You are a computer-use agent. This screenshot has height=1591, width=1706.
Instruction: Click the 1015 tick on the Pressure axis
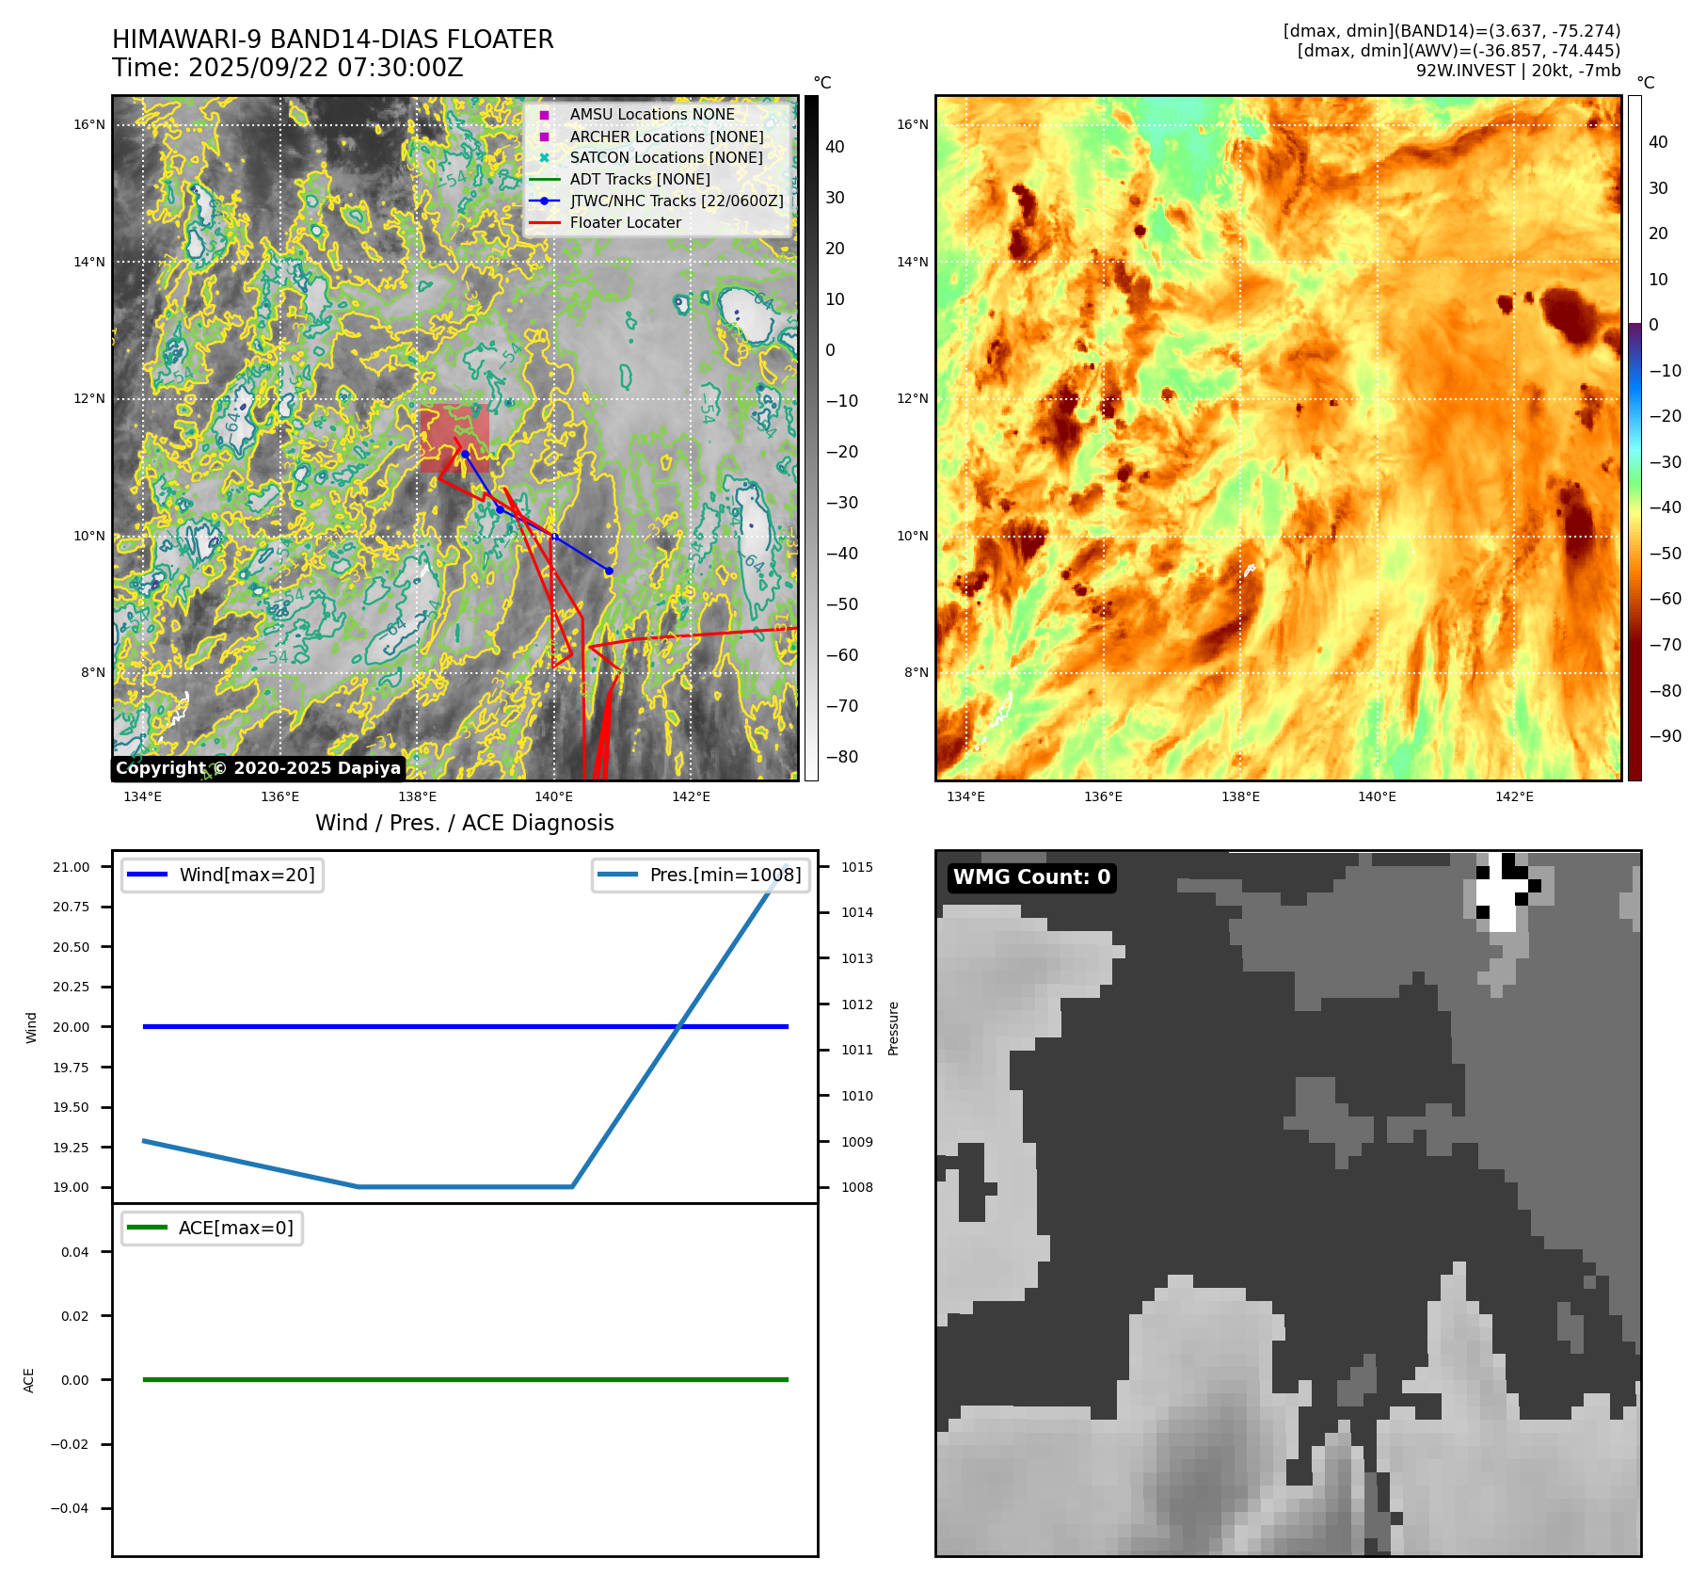point(857,867)
